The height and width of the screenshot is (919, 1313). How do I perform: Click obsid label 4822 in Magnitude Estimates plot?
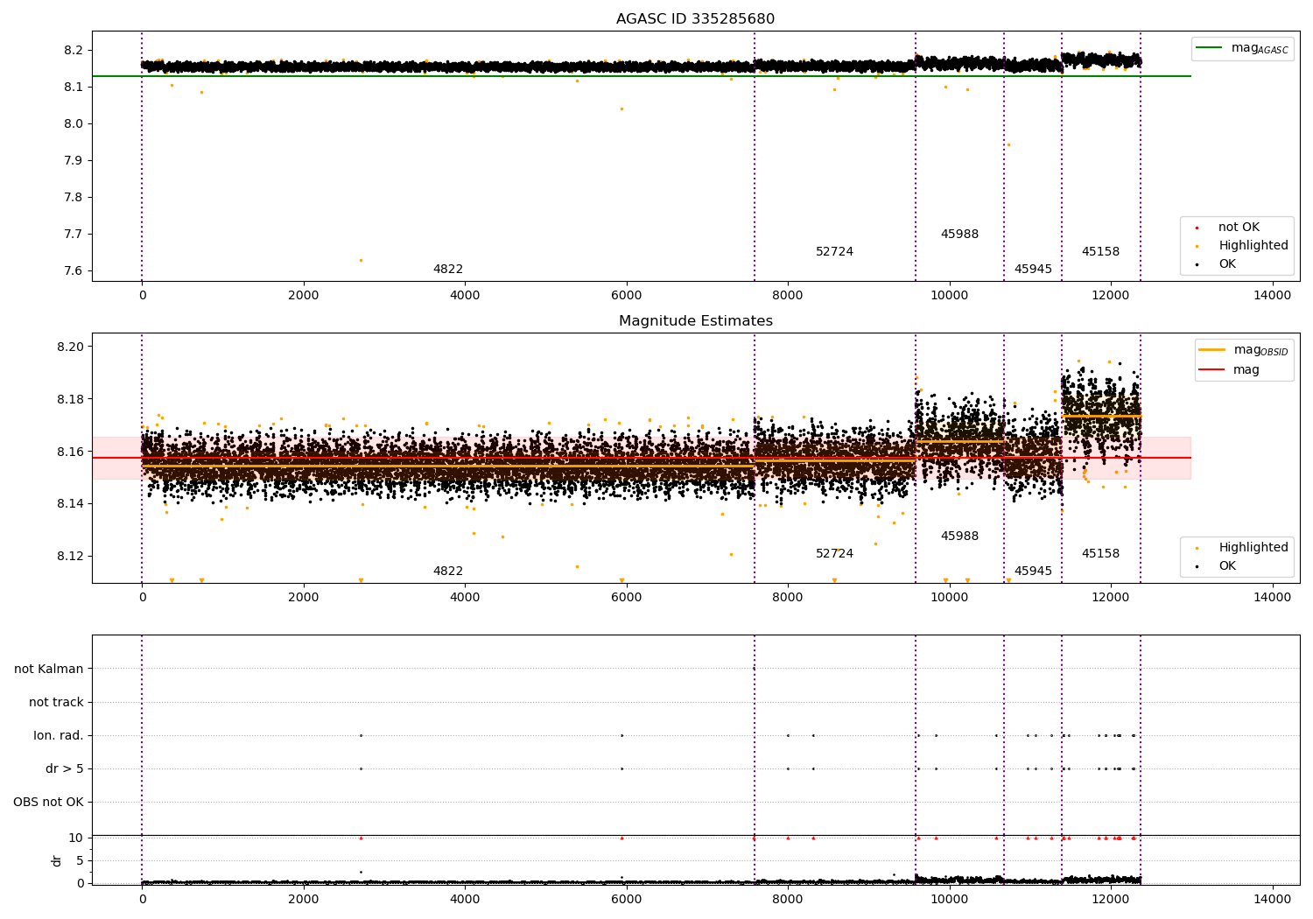[x=447, y=572]
